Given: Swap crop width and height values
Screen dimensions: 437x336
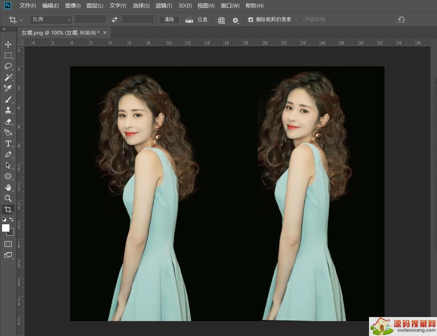Looking at the screenshot, I should [x=115, y=19].
